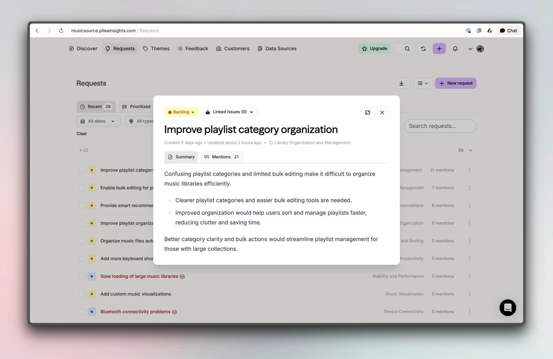Close the request detail dialog
Viewport: 553px width, 359px height.
[382, 112]
